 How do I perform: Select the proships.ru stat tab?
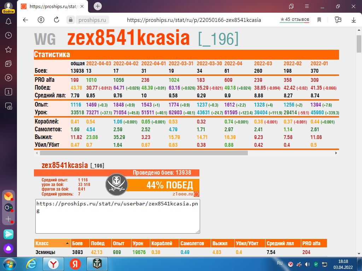point(53,6)
